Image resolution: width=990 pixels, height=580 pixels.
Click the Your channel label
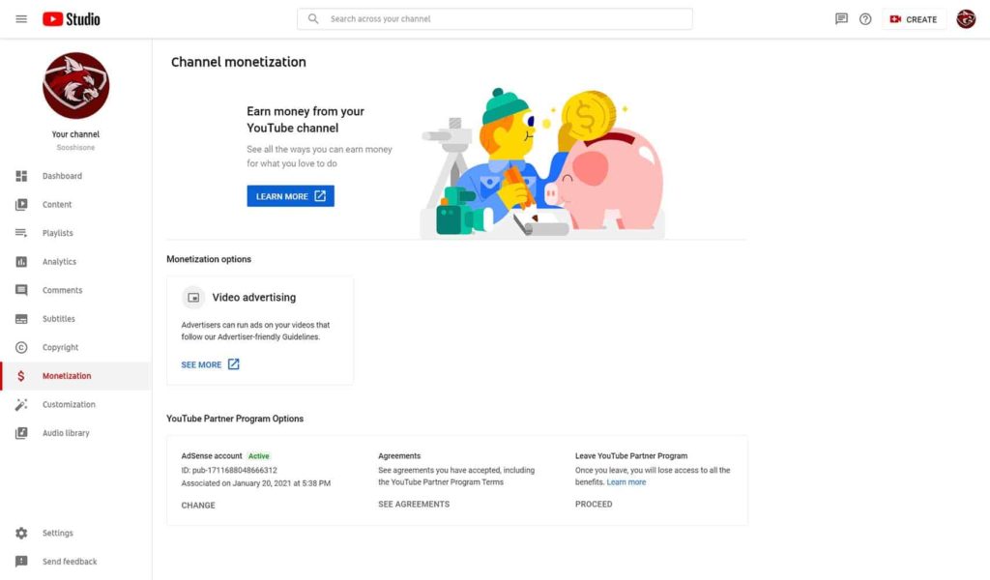tap(75, 134)
